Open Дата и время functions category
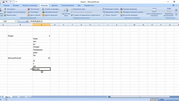179x101 pixels. coord(34,15)
